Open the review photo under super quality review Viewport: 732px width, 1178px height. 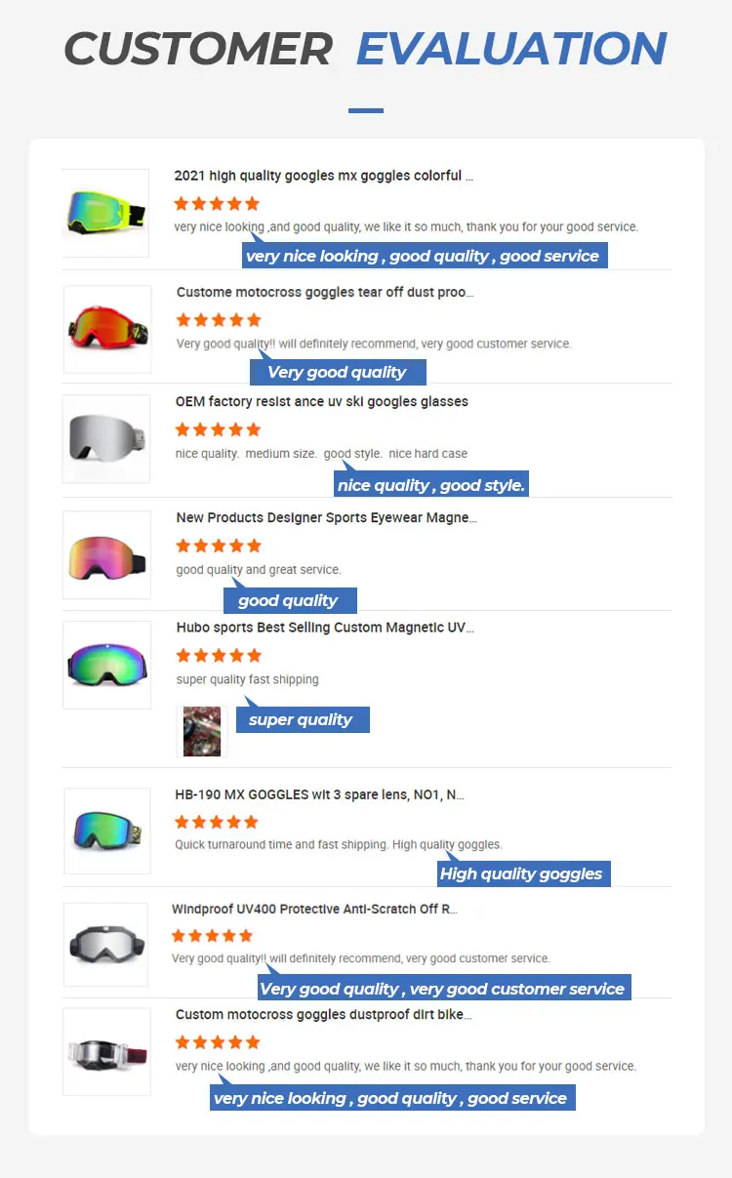(x=202, y=731)
